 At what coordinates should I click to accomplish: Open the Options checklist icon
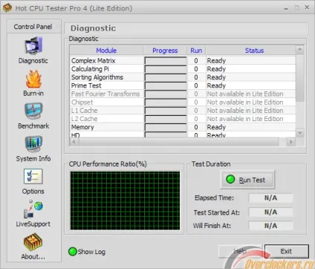pyautogui.click(x=33, y=176)
